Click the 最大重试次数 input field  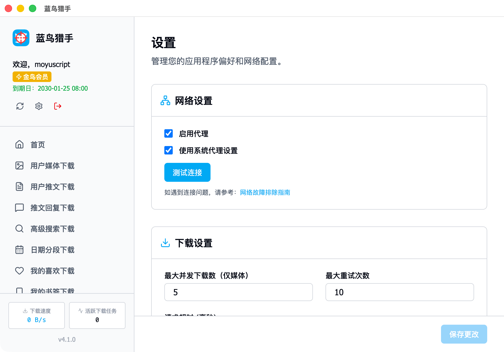click(400, 292)
